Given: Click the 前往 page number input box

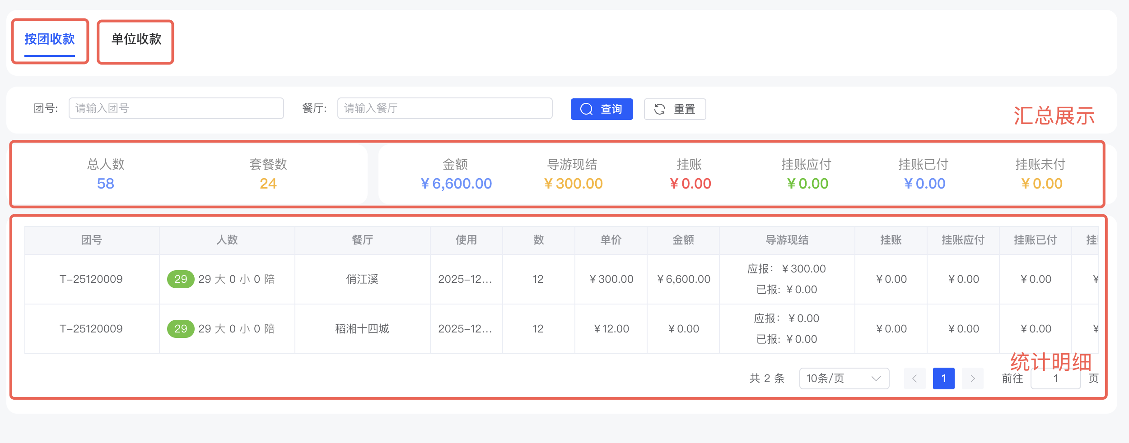Looking at the screenshot, I should [x=1055, y=378].
